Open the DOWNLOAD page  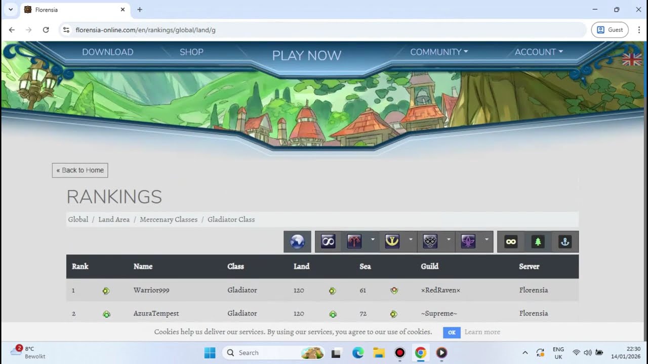108,52
